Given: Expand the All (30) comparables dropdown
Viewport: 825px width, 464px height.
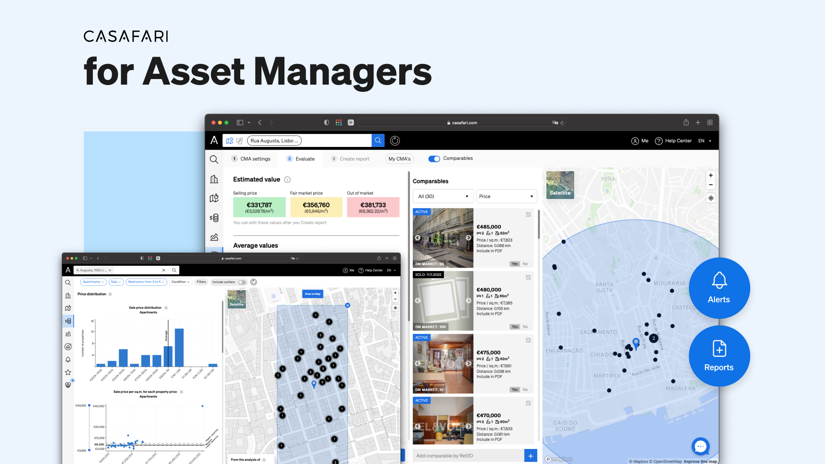Looking at the screenshot, I should [443, 196].
